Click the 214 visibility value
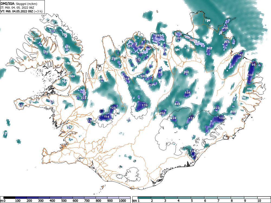The image size is (271, 203). click(x=127, y=79)
